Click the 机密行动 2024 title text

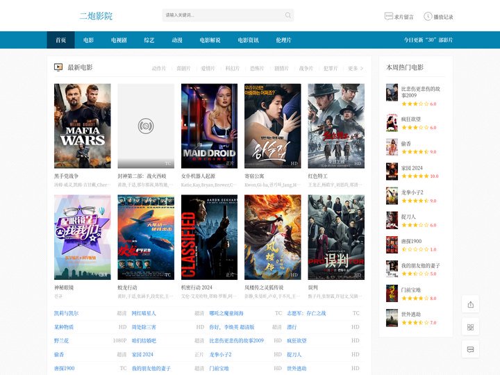(197, 287)
